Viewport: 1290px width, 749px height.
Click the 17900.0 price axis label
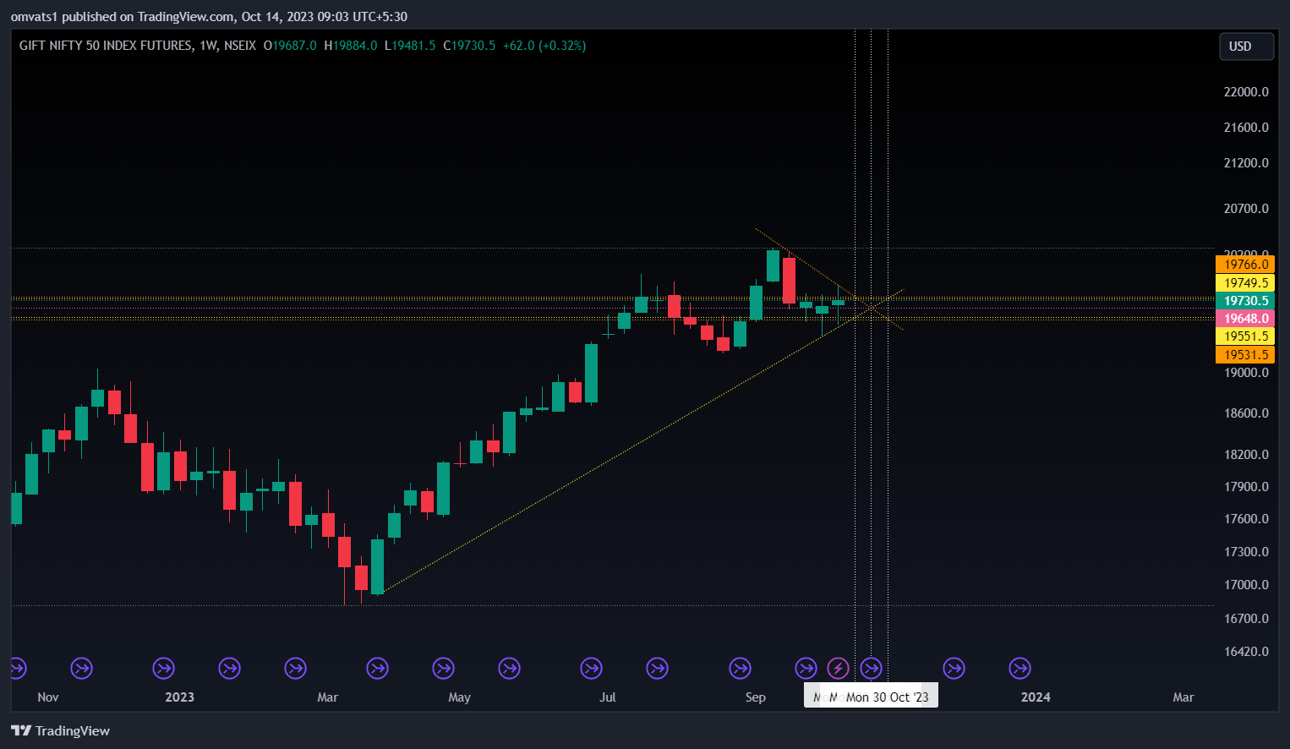(x=1246, y=487)
